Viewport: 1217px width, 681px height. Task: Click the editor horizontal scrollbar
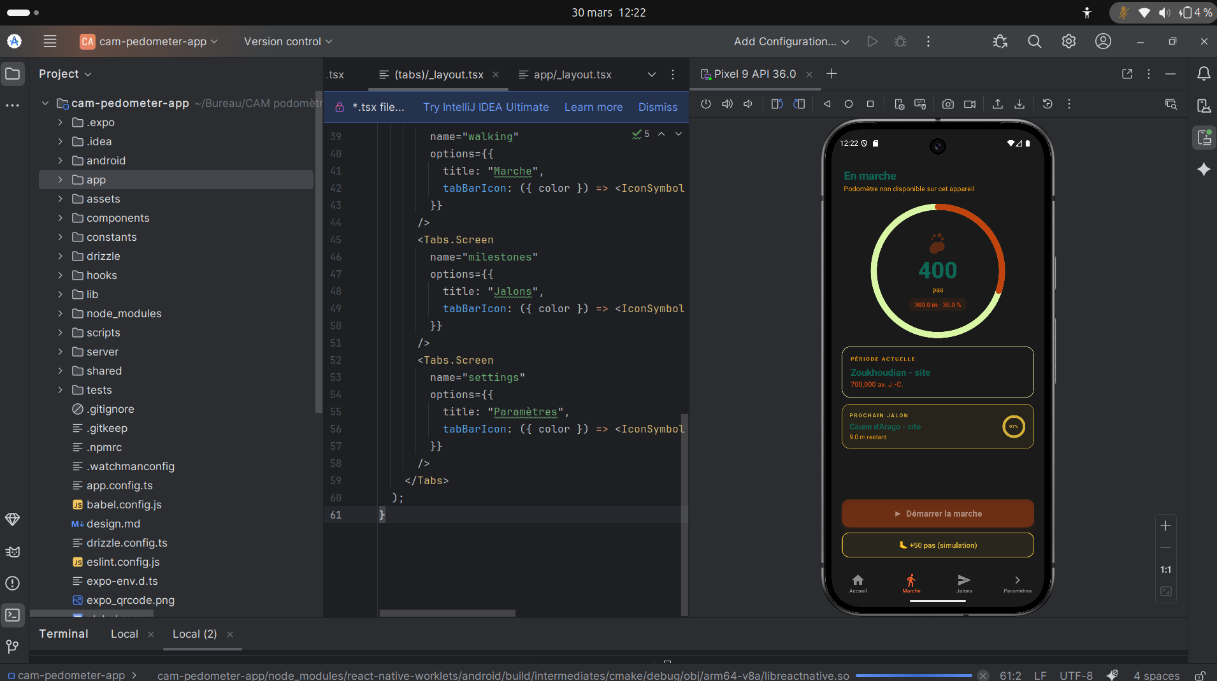coord(447,613)
